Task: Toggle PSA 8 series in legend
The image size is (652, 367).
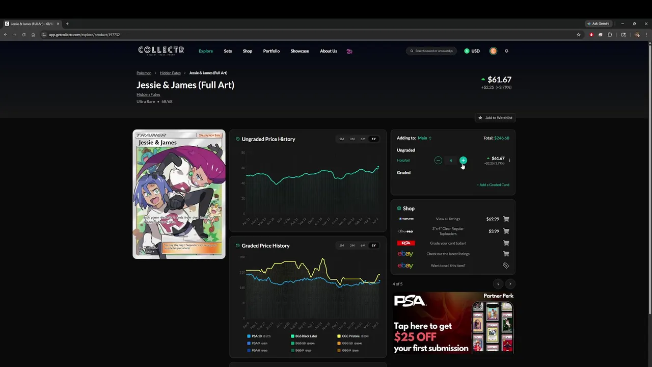Action: click(x=257, y=351)
